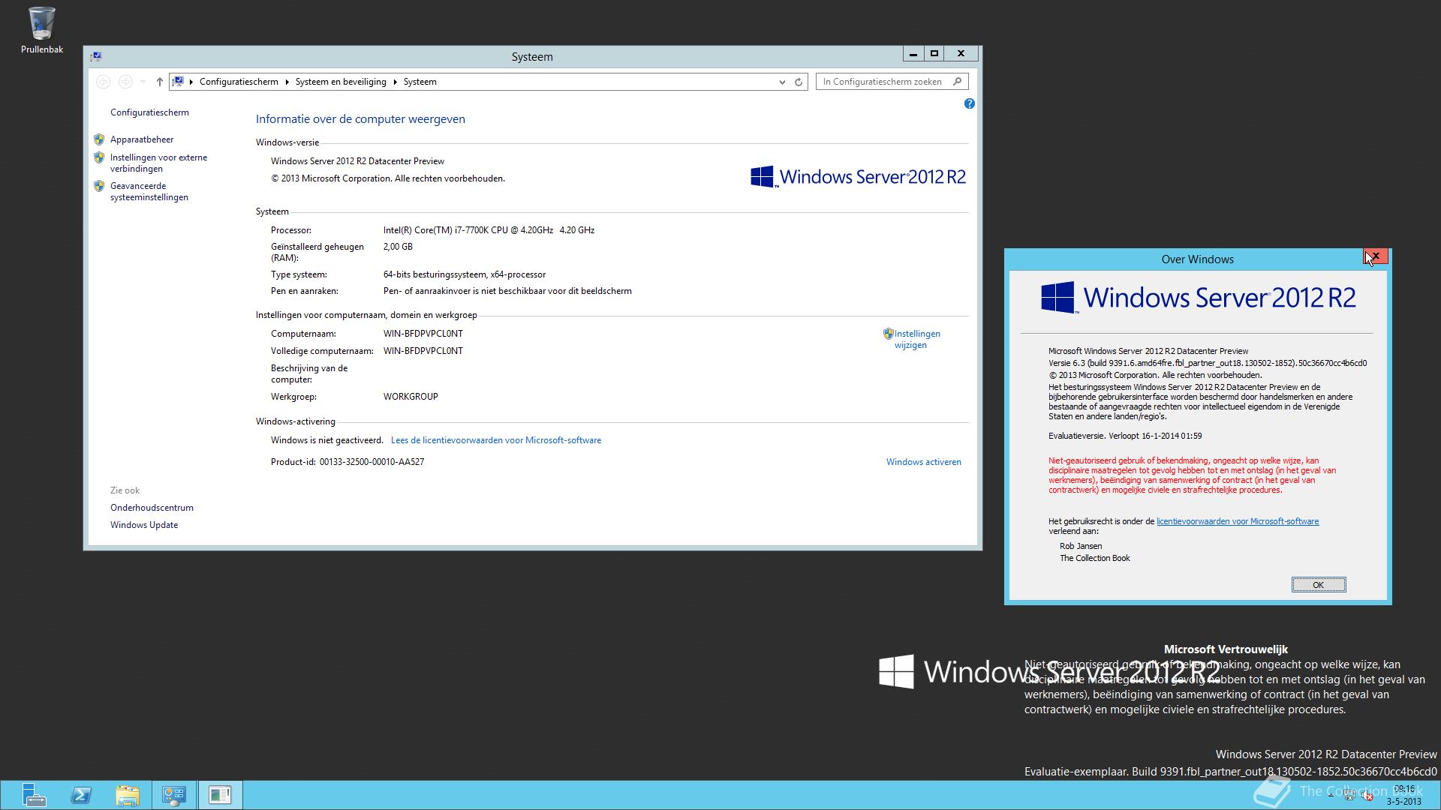The width and height of the screenshot is (1441, 810).
Task: Select the WORKGROUP value
Action: coord(411,397)
